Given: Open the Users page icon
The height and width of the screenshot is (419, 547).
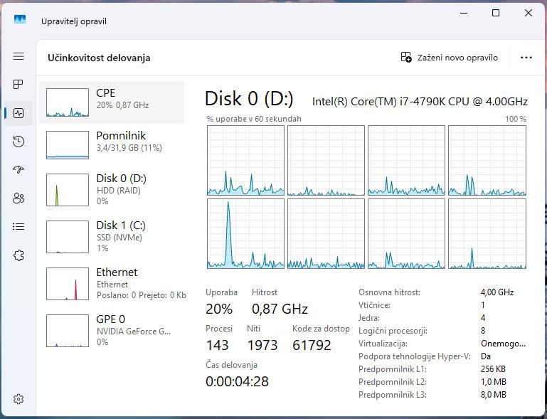Looking at the screenshot, I should pos(18,198).
